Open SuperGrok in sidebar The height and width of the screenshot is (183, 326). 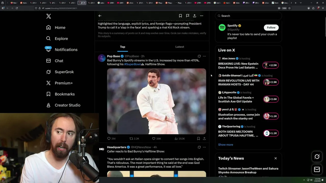point(60,72)
